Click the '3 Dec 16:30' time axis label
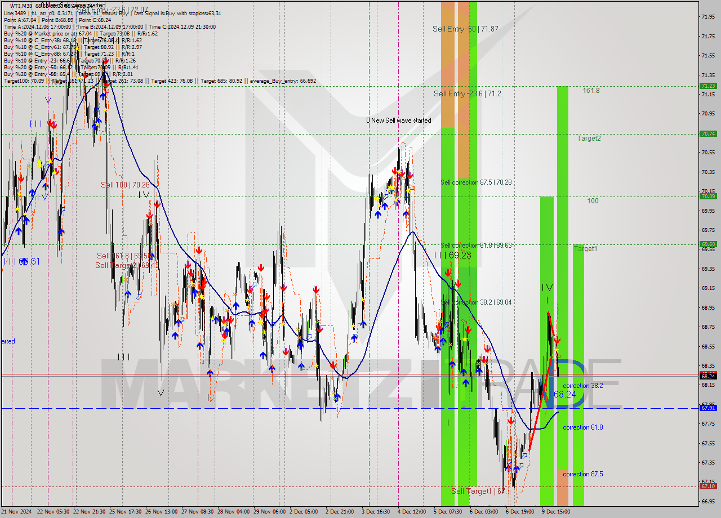 376,512
